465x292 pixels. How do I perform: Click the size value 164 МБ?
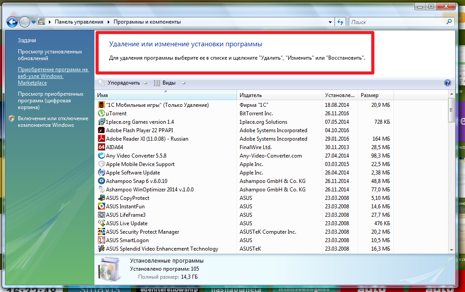[381, 139]
